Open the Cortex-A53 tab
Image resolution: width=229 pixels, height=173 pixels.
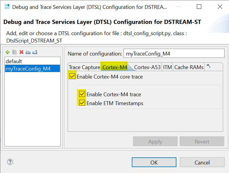pos(147,67)
